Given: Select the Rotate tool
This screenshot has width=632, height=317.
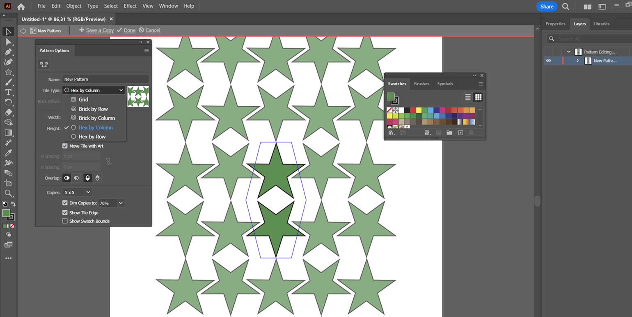Looking at the screenshot, I should [8, 102].
